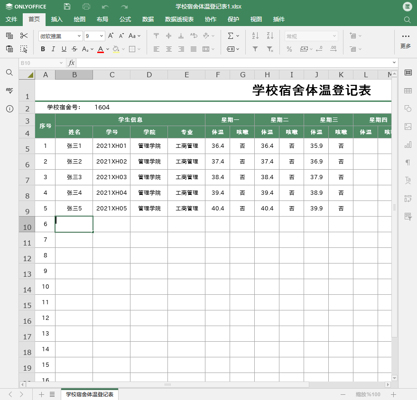
Task: Open the 公式 ribbon tab
Action: coord(125,19)
